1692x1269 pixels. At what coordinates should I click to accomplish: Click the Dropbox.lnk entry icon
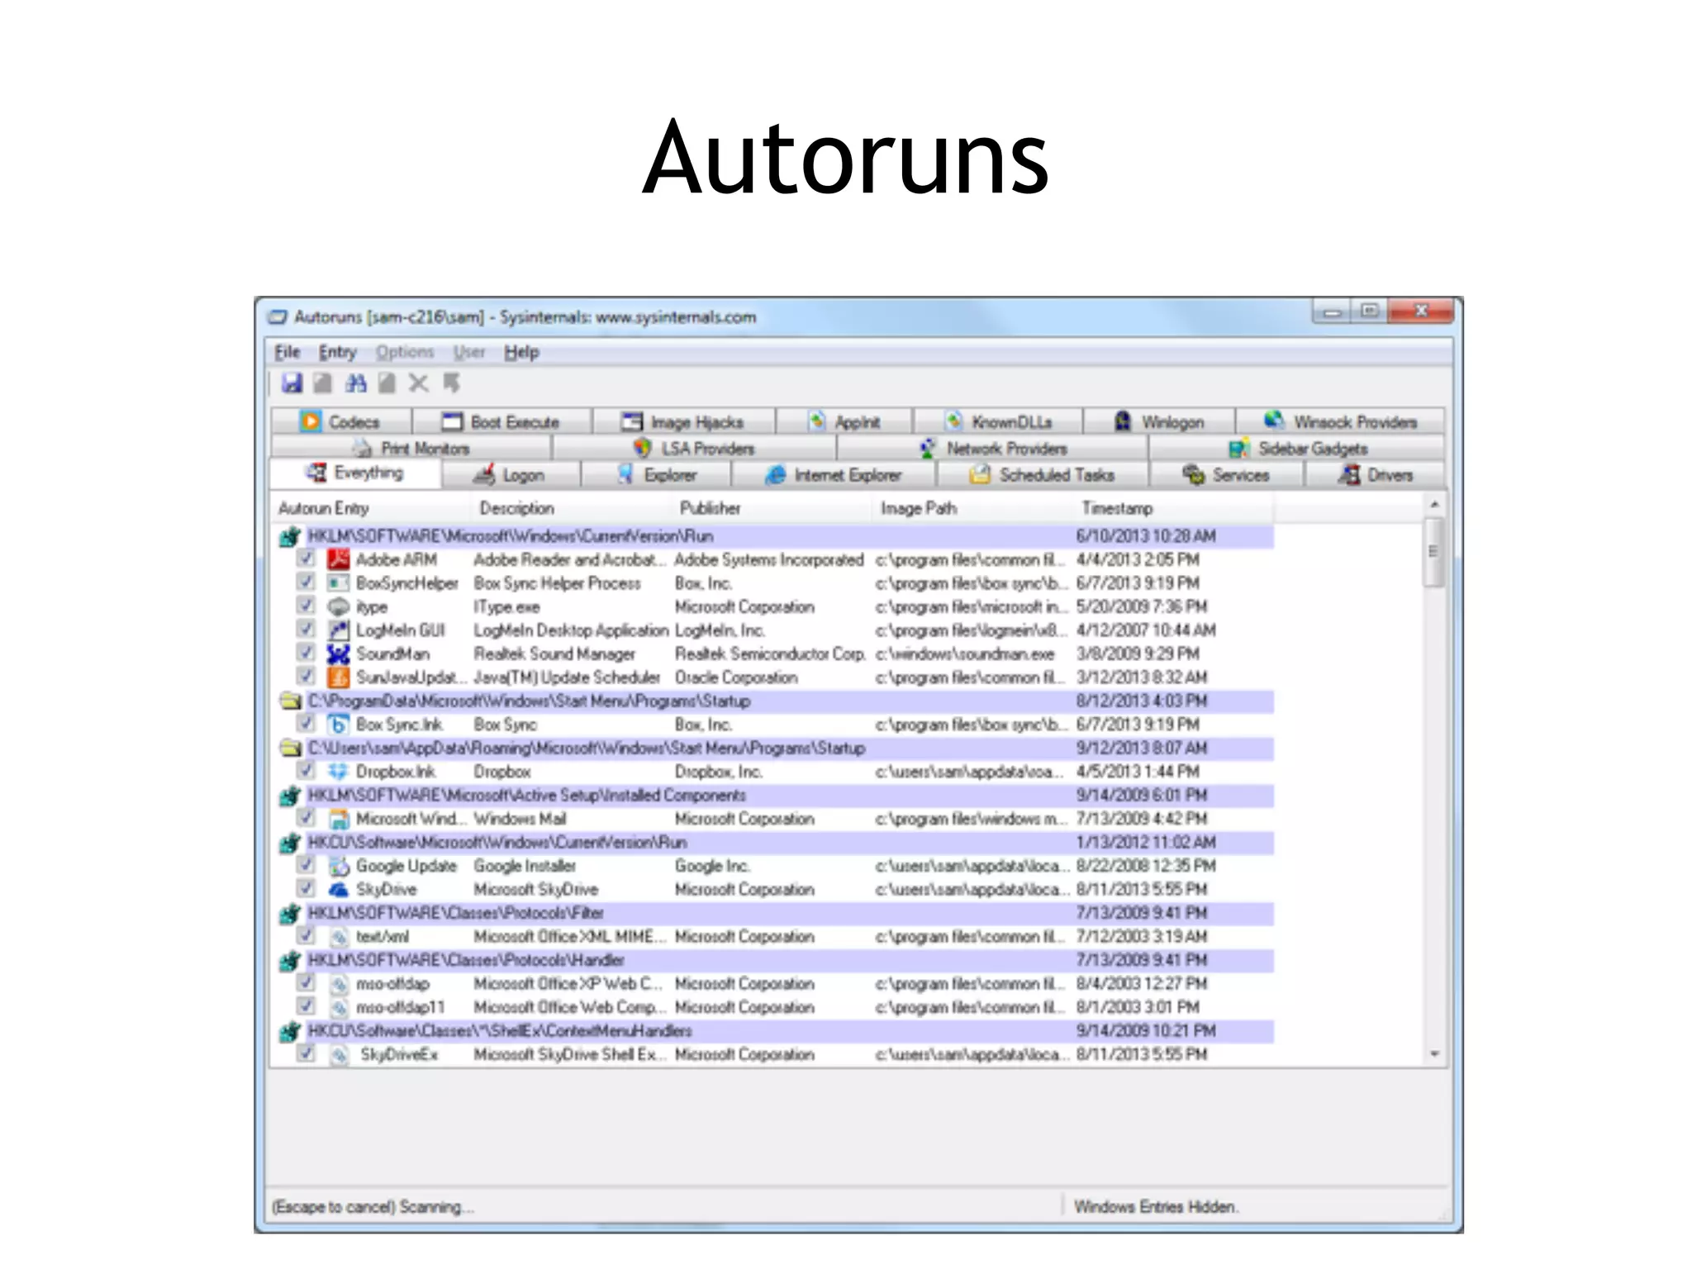[339, 772]
